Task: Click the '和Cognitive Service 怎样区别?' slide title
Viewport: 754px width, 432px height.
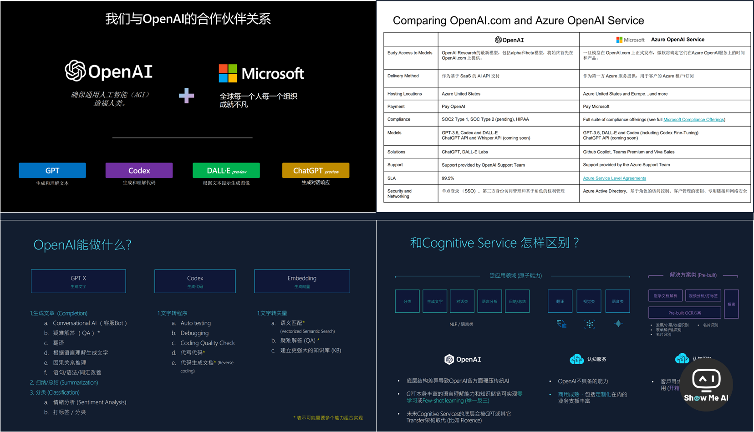Action: [x=494, y=243]
